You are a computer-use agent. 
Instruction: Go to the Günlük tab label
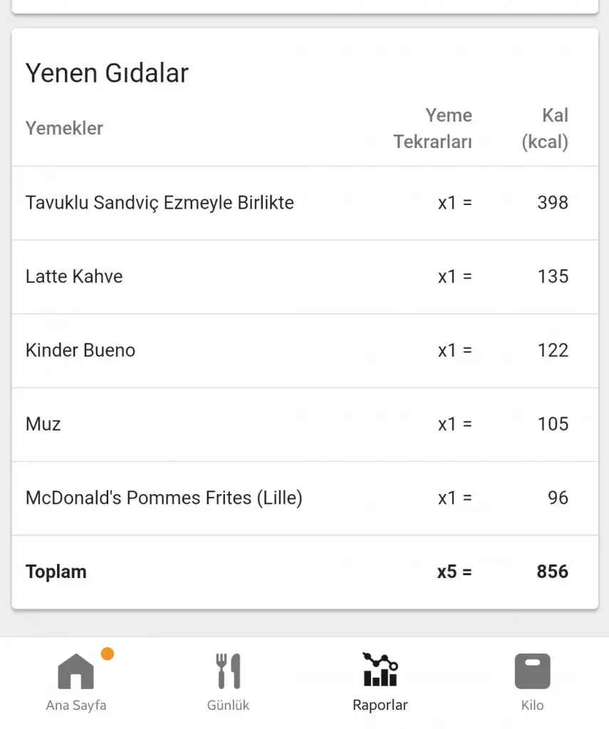pyautogui.click(x=229, y=706)
